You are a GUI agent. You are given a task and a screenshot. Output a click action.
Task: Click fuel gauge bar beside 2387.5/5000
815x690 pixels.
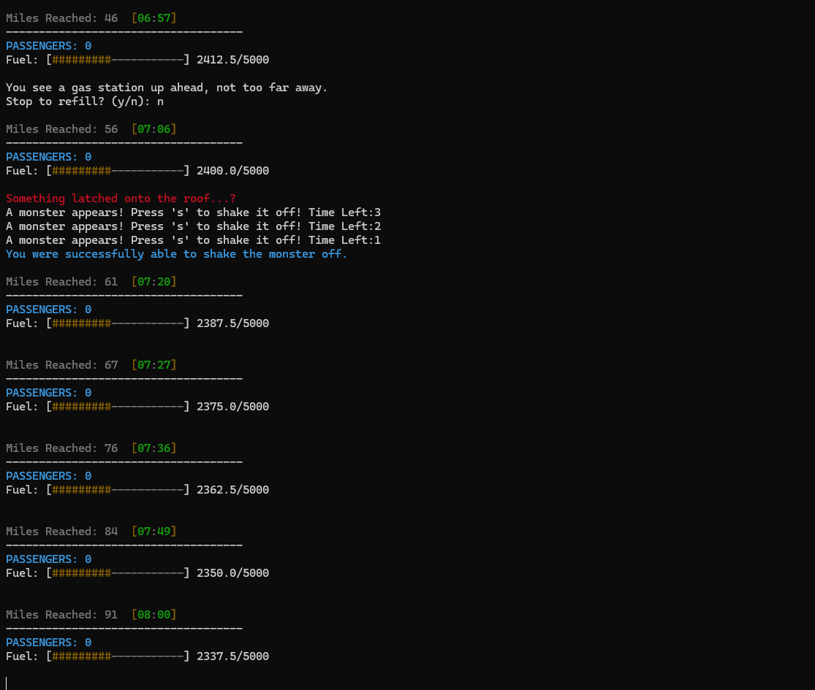pyautogui.click(x=118, y=323)
